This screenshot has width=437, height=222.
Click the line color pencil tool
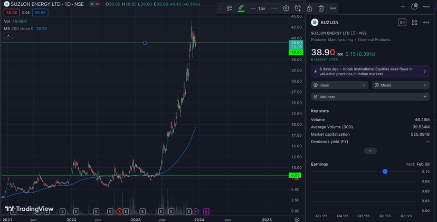pyautogui.click(x=241, y=8)
